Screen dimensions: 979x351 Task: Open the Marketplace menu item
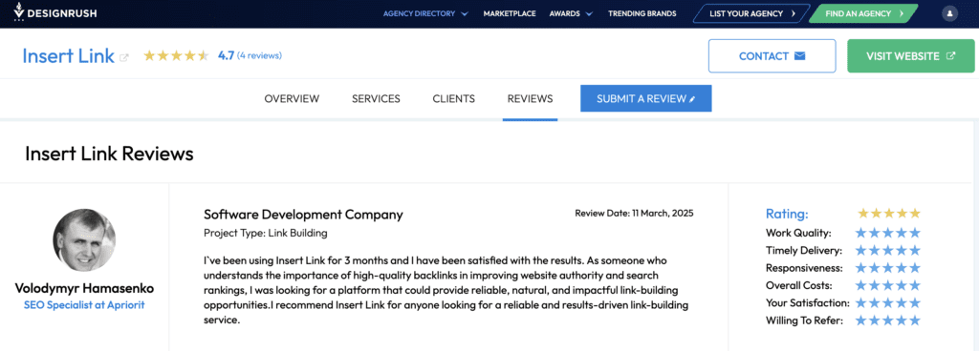coord(510,13)
